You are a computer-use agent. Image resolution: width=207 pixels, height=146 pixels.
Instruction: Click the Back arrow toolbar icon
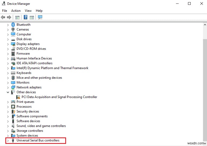tap(3, 17)
